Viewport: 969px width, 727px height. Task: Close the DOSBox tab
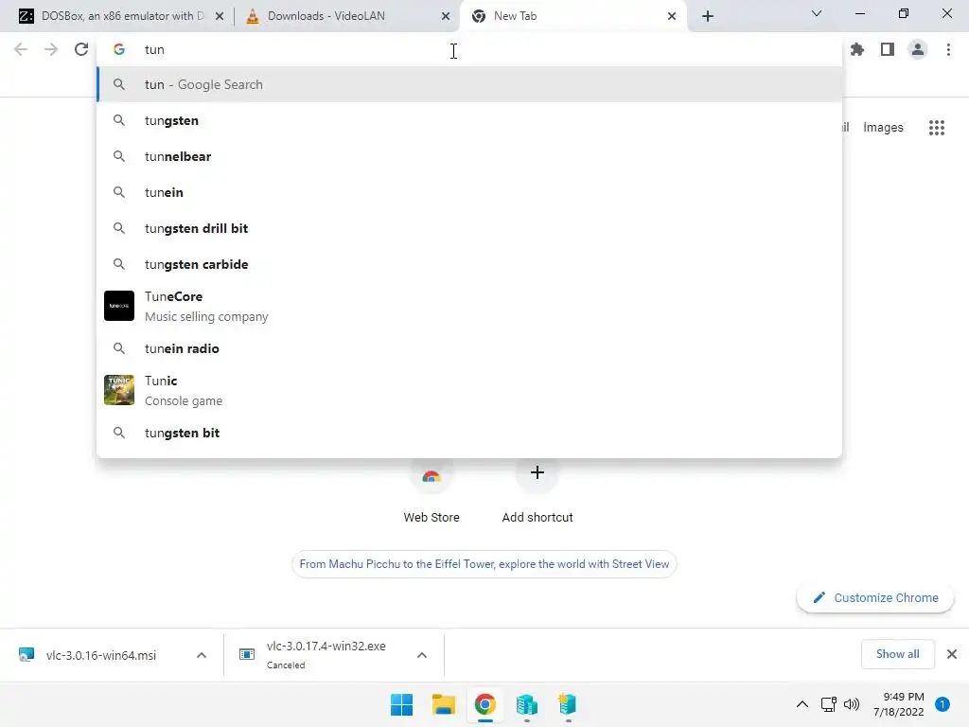220,16
